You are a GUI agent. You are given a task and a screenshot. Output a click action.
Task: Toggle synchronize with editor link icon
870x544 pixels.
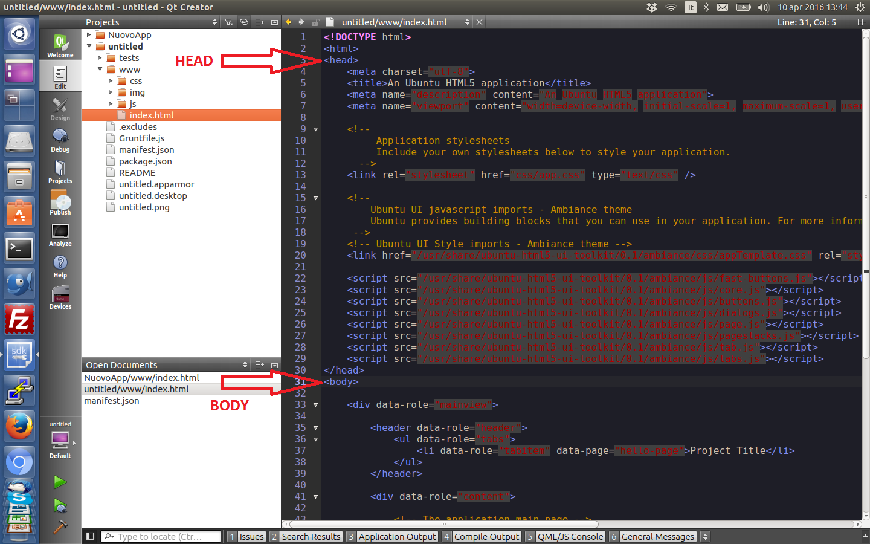244,22
